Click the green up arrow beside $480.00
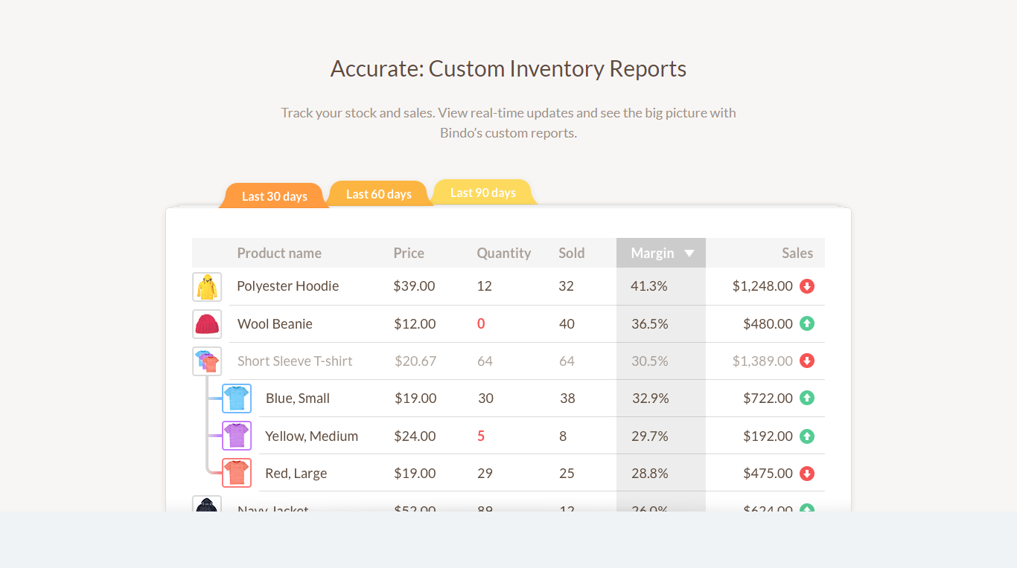 pyautogui.click(x=807, y=323)
